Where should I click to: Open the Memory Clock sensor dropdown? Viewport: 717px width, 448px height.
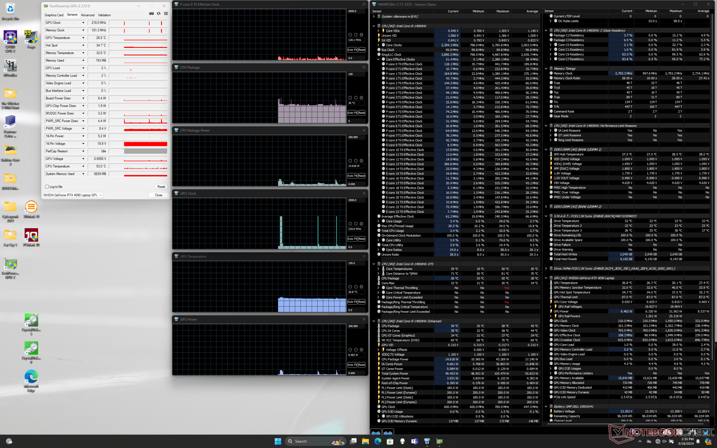[83, 30]
